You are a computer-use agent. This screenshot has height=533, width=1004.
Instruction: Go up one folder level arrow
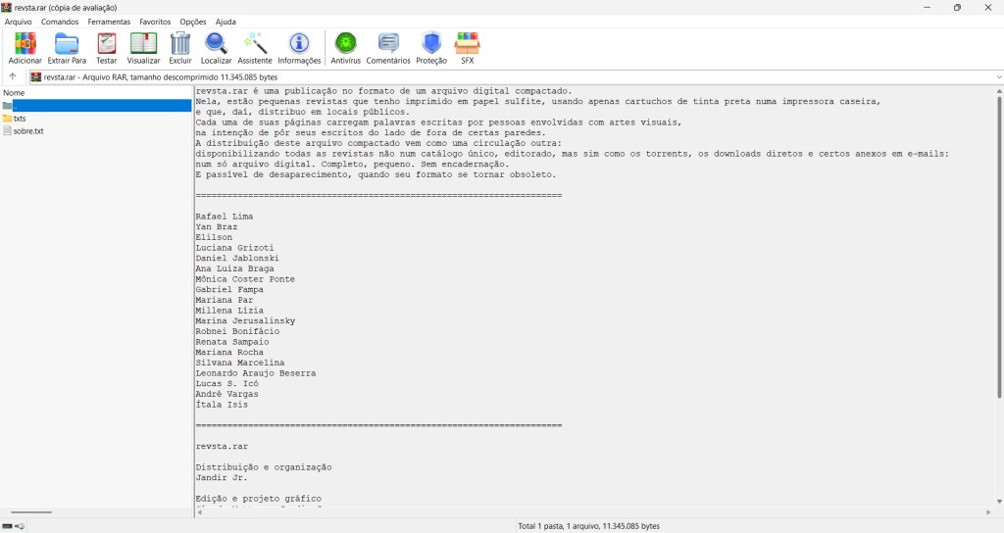(x=13, y=76)
